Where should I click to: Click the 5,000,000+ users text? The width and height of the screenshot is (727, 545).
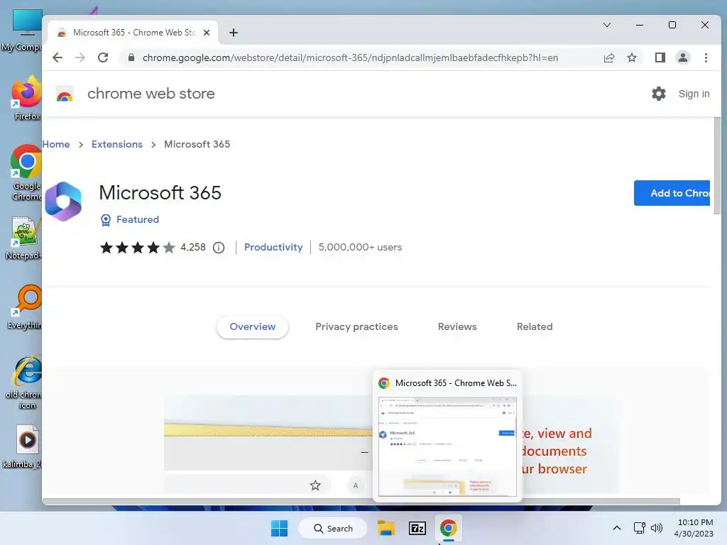[x=360, y=247]
